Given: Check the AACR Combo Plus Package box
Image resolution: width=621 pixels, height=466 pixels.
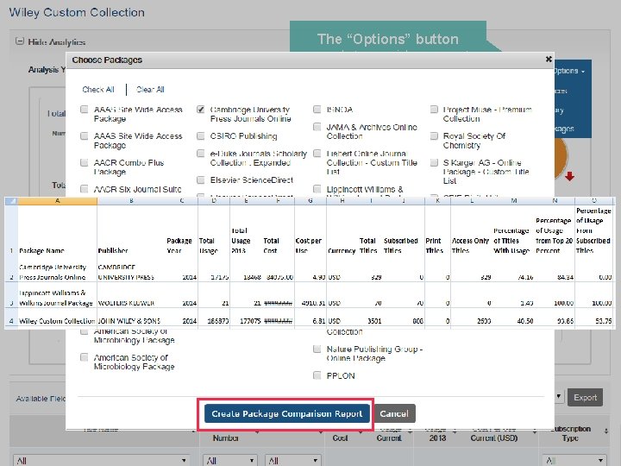Looking at the screenshot, I should [x=84, y=162].
